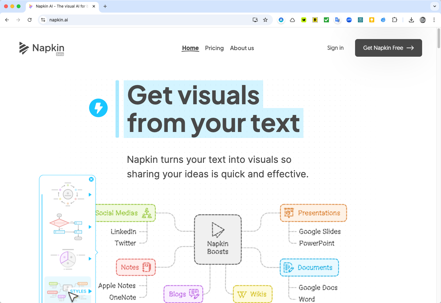The width and height of the screenshot is (441, 303).
Task: Select the mind map style thumbnail
Action: coord(67,290)
